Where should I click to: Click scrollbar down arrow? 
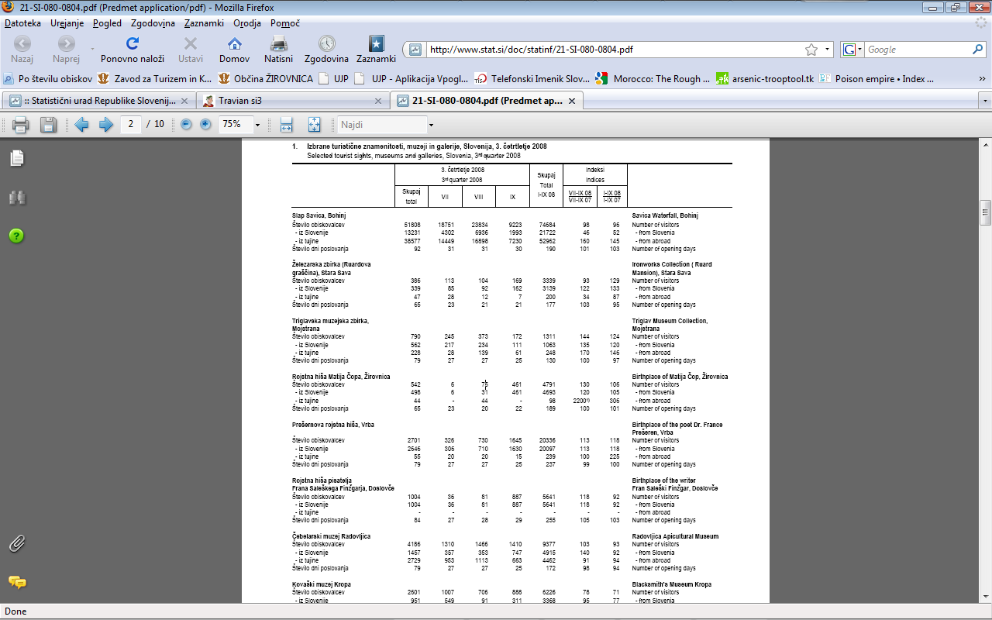pyautogui.click(x=985, y=598)
